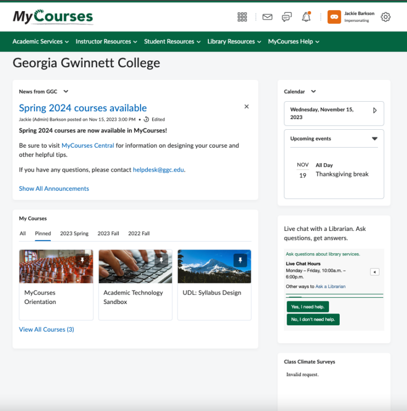The image size is (407, 411).
Task: Select the Pinned courses tab
Action: pyautogui.click(x=43, y=233)
